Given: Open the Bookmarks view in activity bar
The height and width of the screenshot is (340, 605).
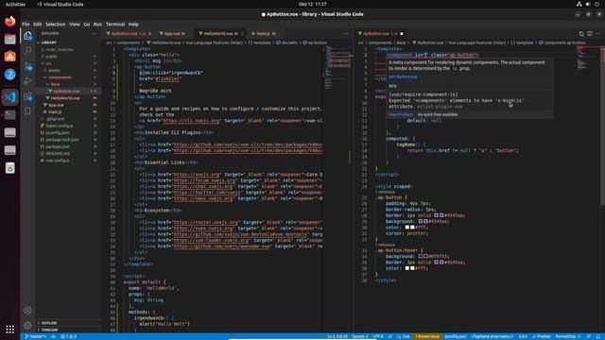Looking at the screenshot, I should click(27, 111).
